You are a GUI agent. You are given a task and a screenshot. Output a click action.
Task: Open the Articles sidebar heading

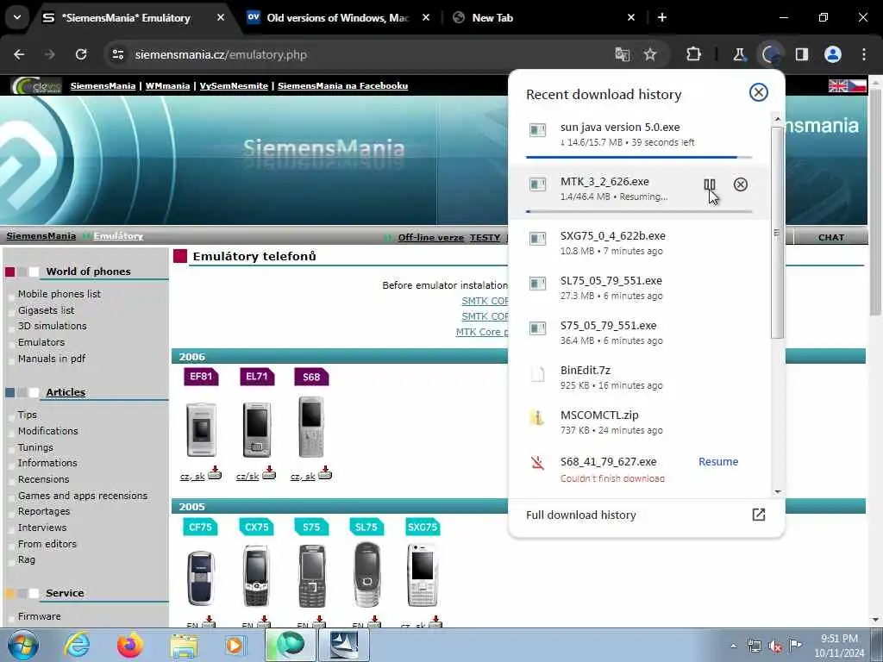[x=66, y=392]
